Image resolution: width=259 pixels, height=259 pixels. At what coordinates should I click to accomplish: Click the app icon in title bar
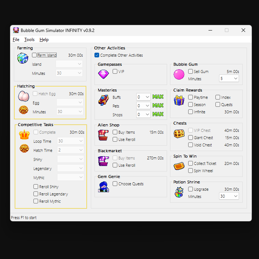point(16,30)
